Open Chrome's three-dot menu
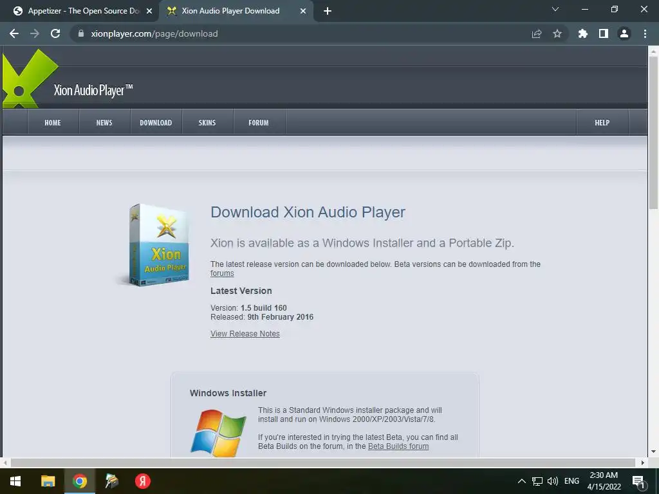659x494 pixels. pyautogui.click(x=645, y=33)
